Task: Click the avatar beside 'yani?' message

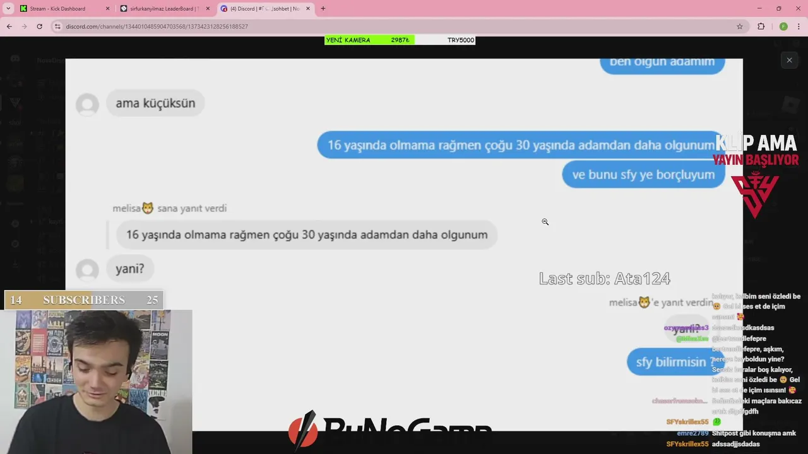Action: click(87, 270)
